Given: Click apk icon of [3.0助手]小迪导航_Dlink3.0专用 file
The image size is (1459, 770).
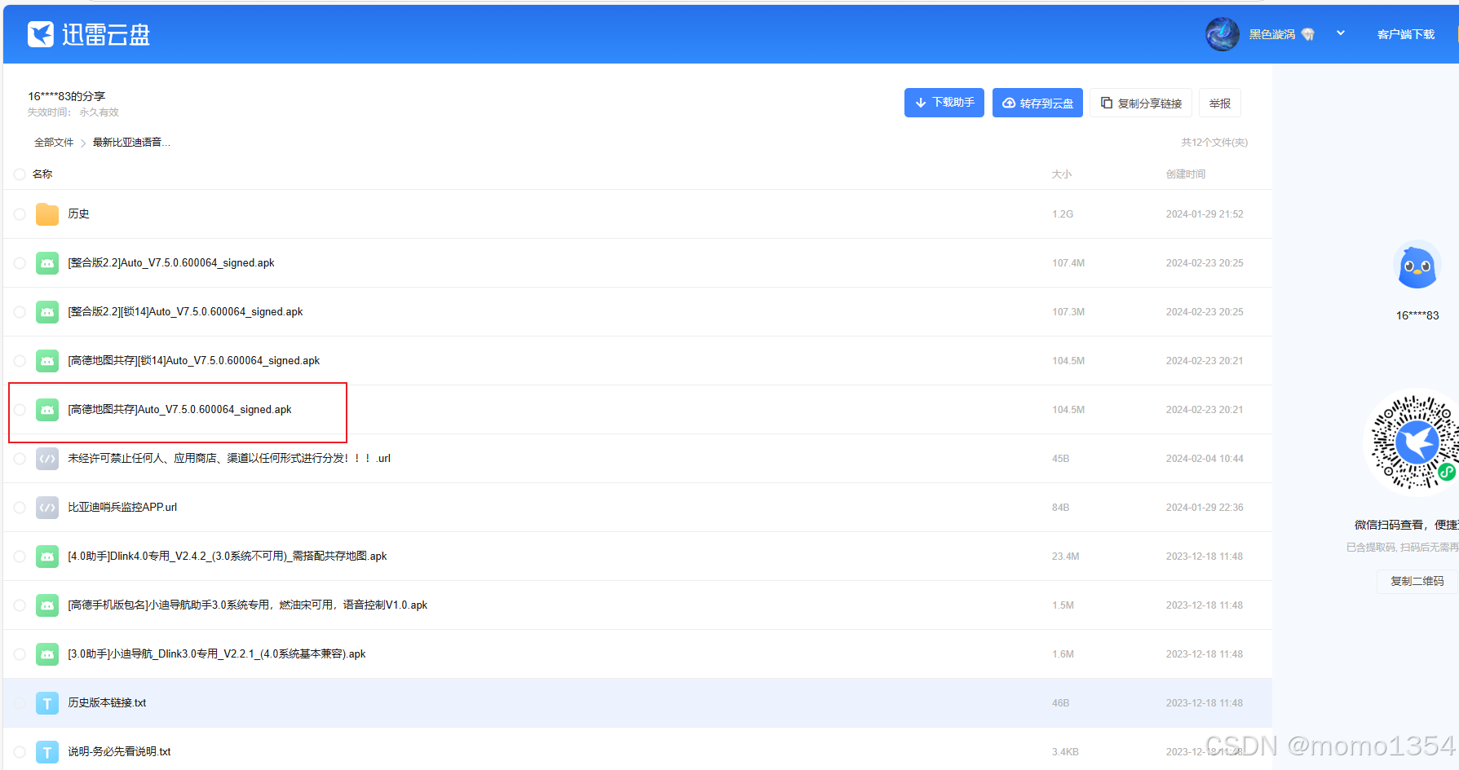Looking at the screenshot, I should click(x=47, y=654).
